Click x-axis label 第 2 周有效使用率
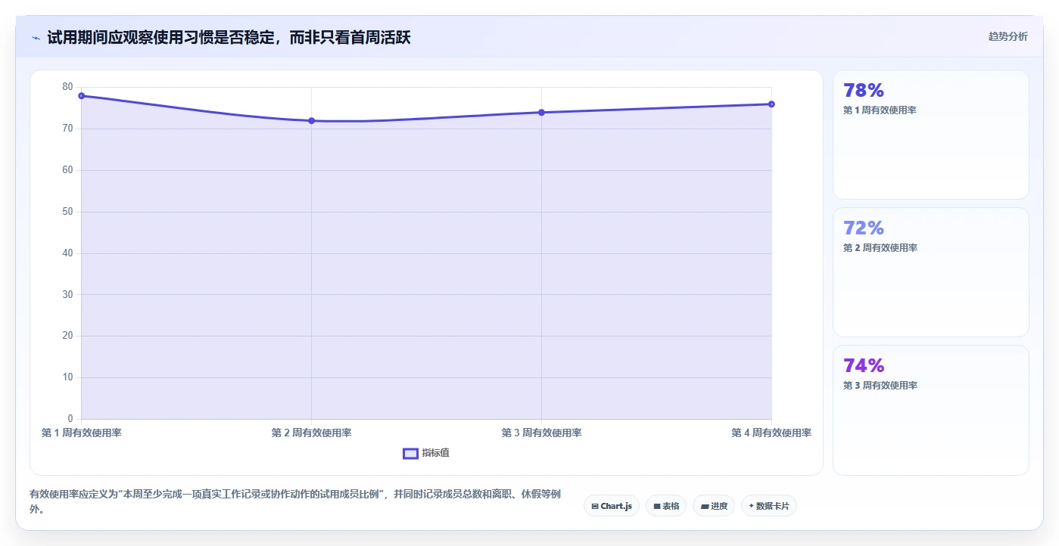This screenshot has width=1059, height=546. (x=311, y=433)
